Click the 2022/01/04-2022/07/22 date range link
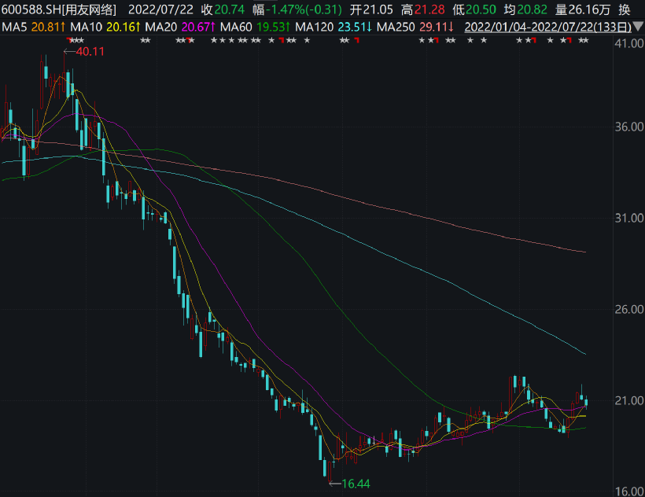The image size is (645, 497). click(547, 27)
